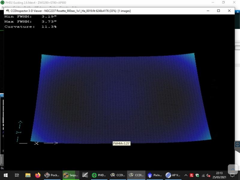Show hidden system tray icons
Screen dimensions: 240x180
point(186,175)
